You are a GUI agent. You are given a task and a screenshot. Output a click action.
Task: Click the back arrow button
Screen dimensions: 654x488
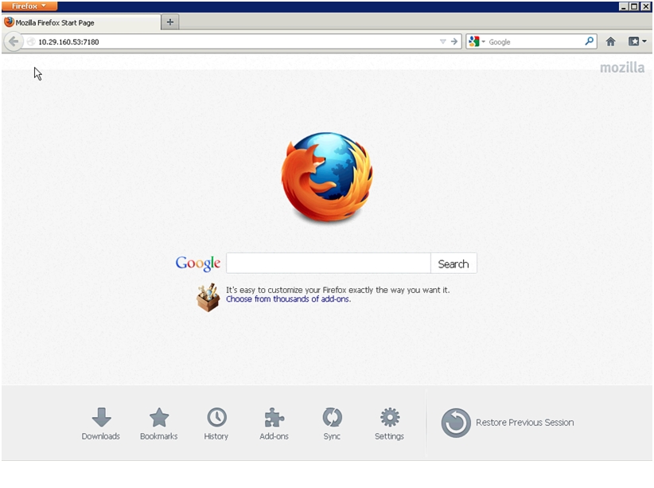point(14,41)
